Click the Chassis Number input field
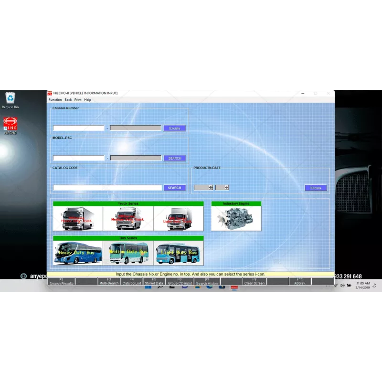This screenshot has height=382, width=382. 78,128
